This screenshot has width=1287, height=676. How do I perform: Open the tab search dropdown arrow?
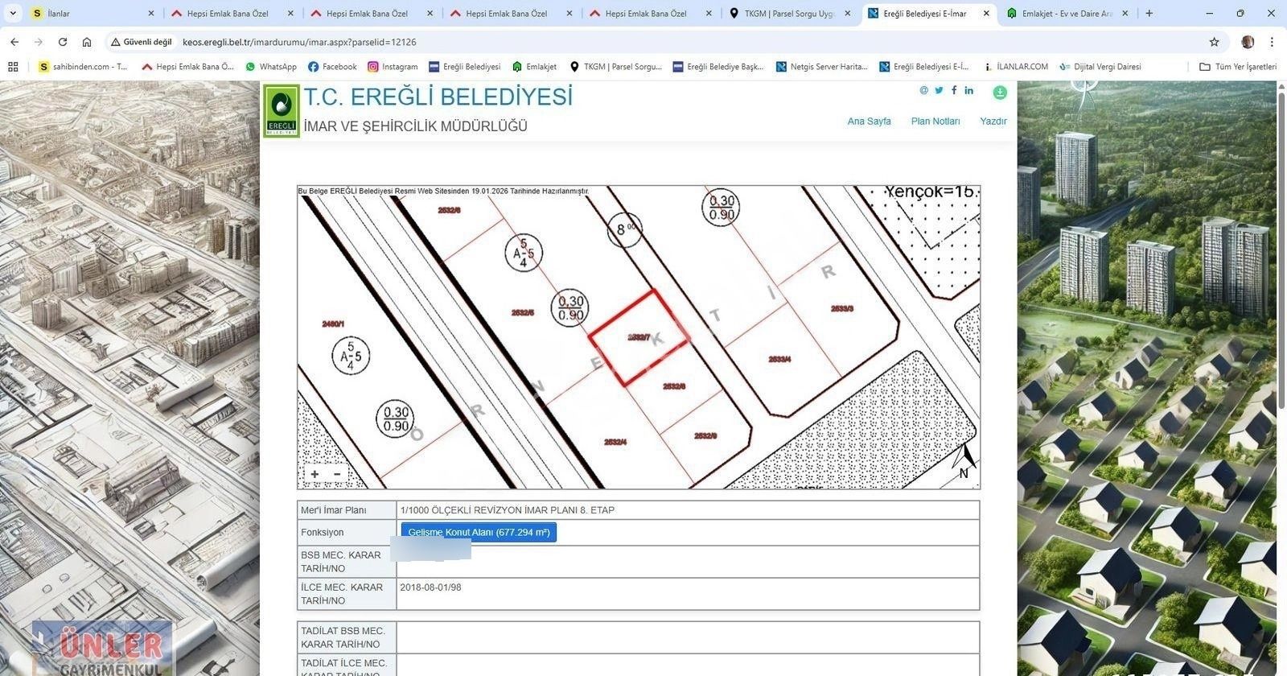tap(13, 14)
